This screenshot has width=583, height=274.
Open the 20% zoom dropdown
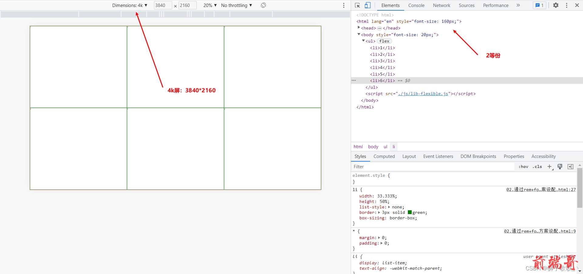[x=210, y=5]
